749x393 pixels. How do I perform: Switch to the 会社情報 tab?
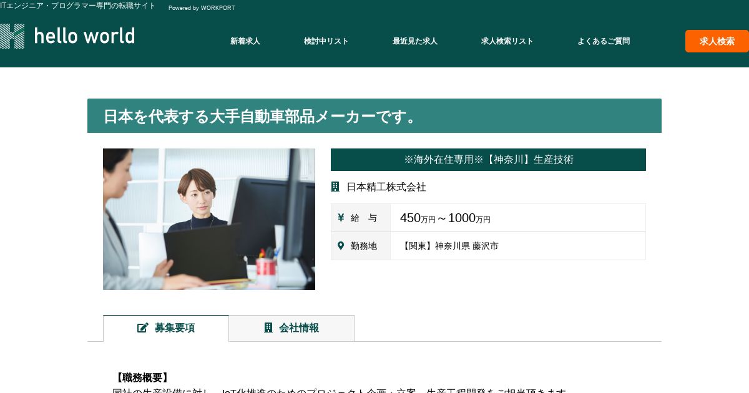pyautogui.click(x=291, y=328)
